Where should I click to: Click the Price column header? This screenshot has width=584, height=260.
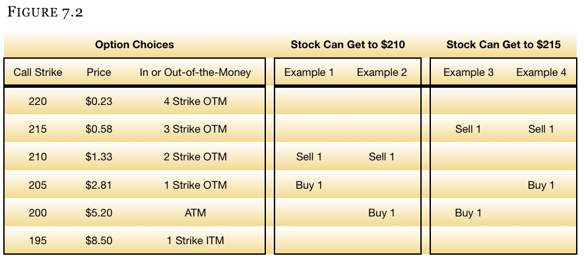point(99,72)
